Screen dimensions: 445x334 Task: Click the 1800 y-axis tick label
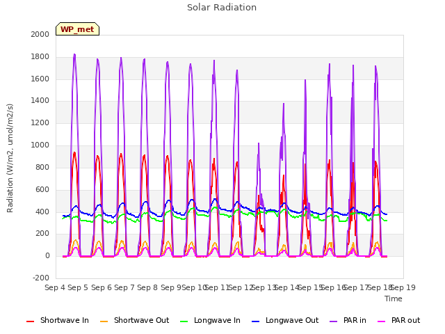click(x=40, y=57)
